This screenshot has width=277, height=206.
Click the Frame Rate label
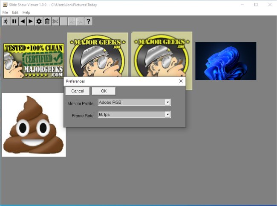pos(83,116)
